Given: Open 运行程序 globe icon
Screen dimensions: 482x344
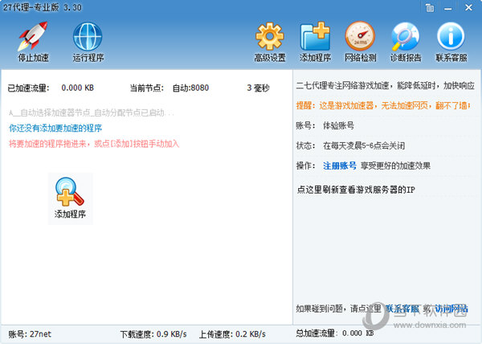Looking at the screenshot, I should coord(88,42).
